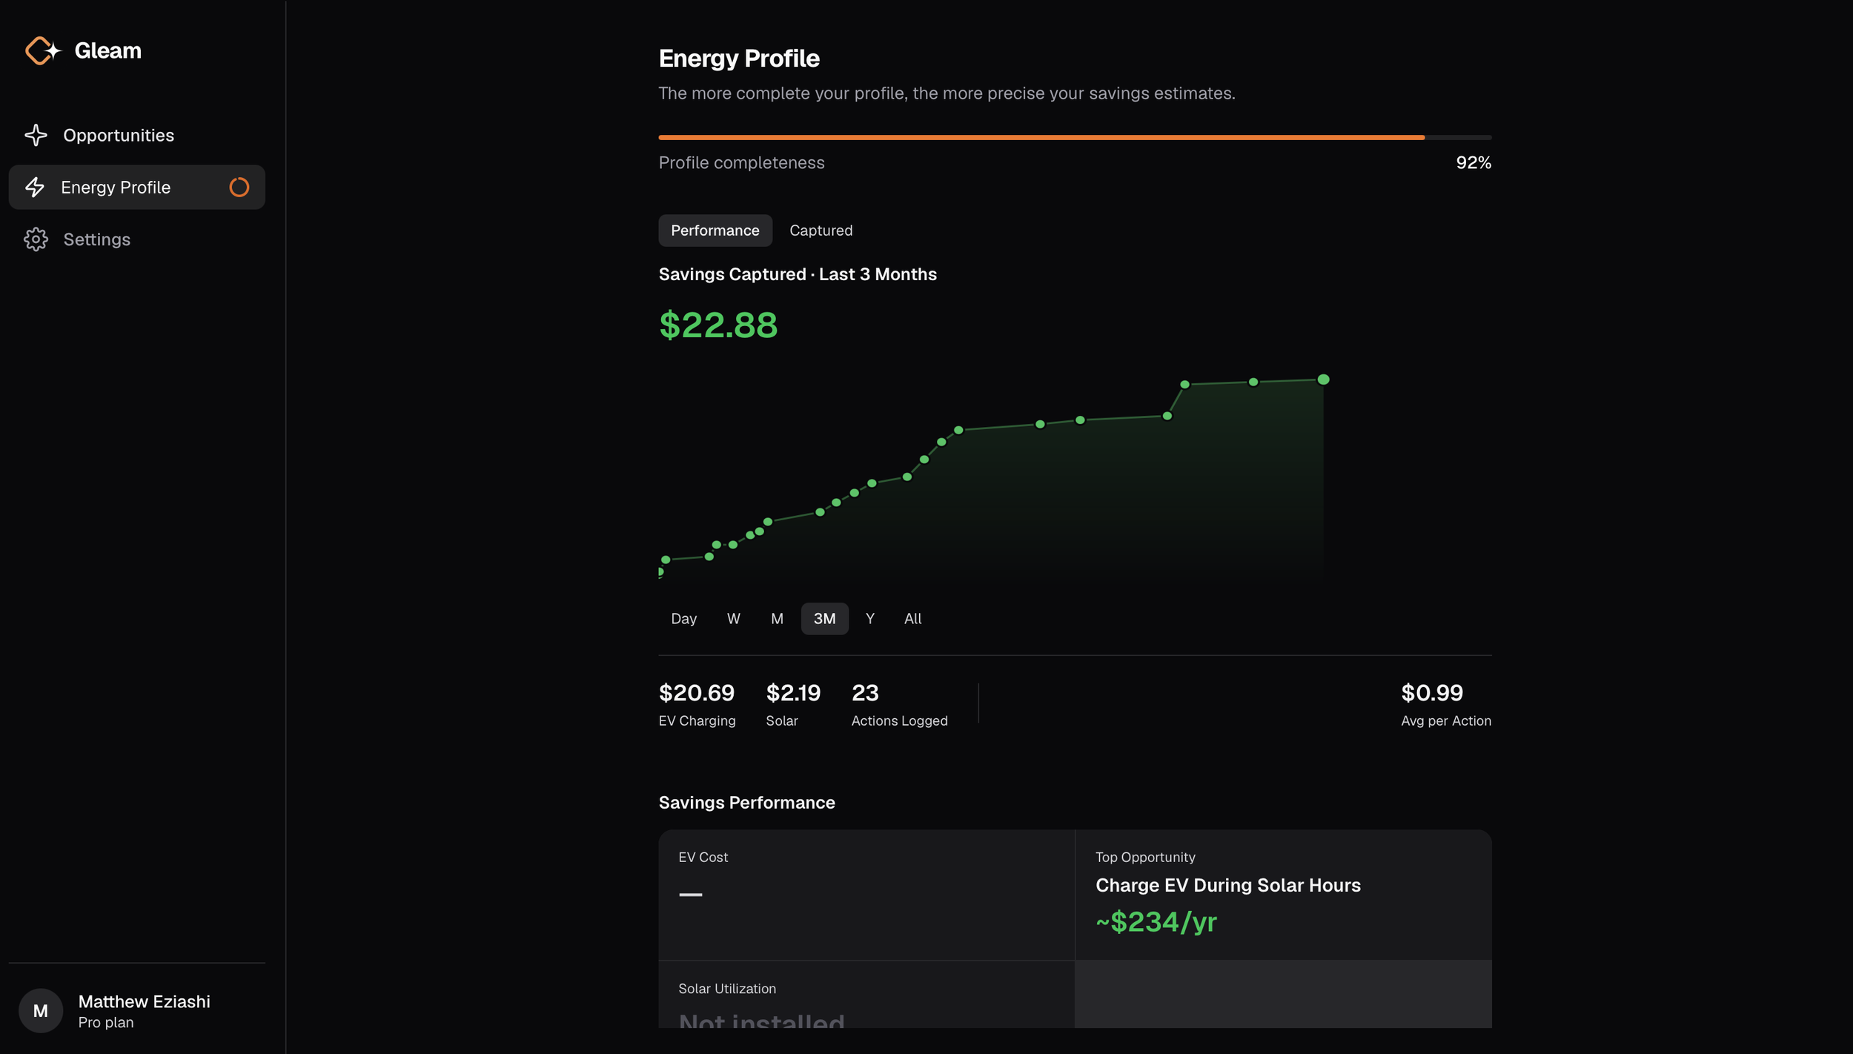Viewport: 1853px width, 1054px height.
Task: Open Matthew Eziashi account menu
Action: pos(137,1010)
